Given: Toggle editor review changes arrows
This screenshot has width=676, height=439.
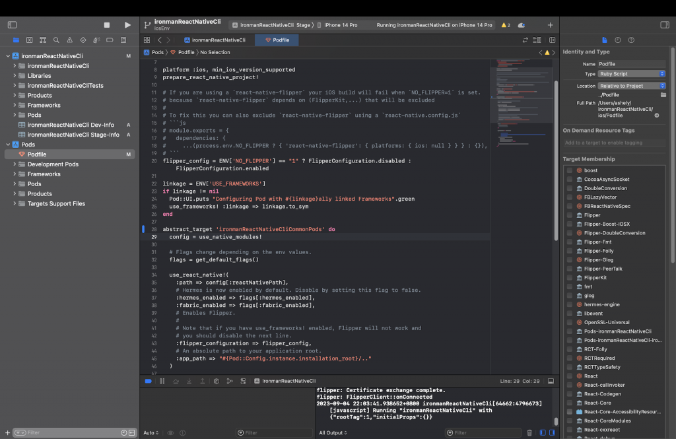Looking at the screenshot, I should [x=525, y=40].
